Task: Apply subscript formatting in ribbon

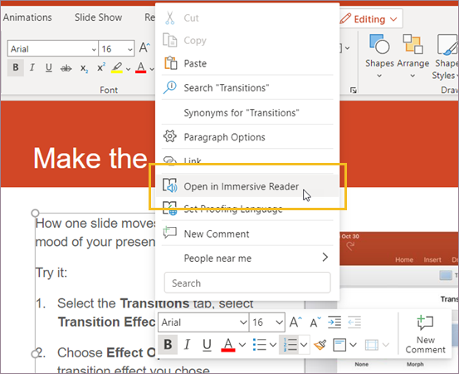Action: (84, 68)
